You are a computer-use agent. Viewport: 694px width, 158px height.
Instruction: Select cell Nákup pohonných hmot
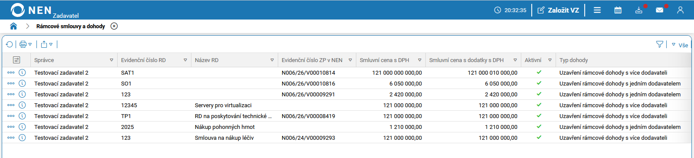[x=225, y=127]
